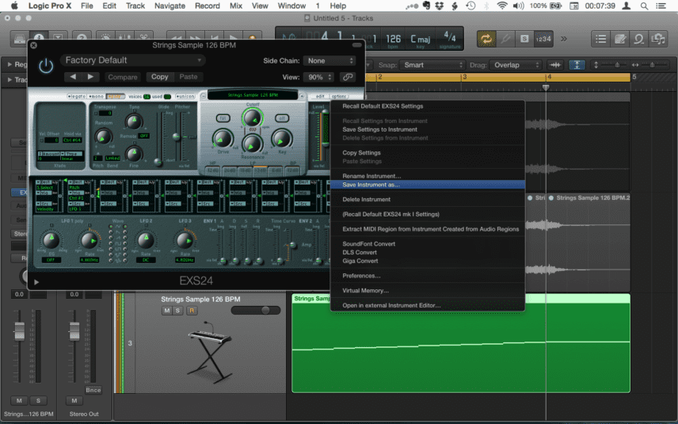Open the Notification Center icon
This screenshot has height=424, width=678.
coord(661,6)
